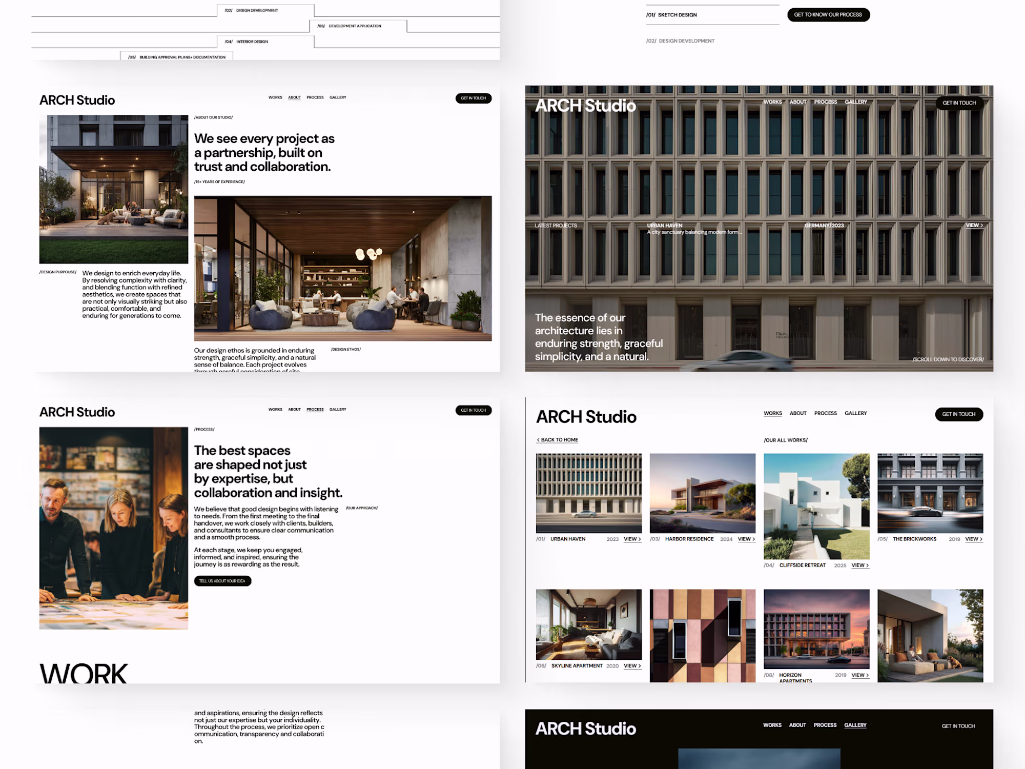Click About menu on the about page
This screenshot has height=769, width=1025.
click(294, 97)
